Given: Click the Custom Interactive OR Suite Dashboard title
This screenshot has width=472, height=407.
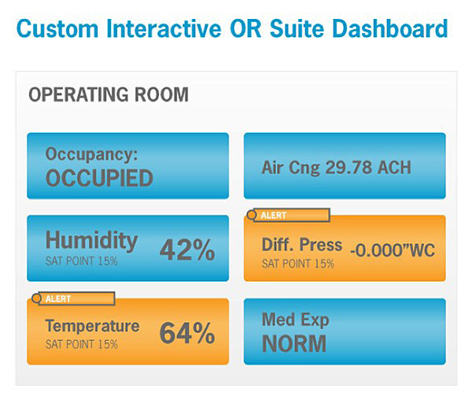Looking at the screenshot, I should click(232, 29).
